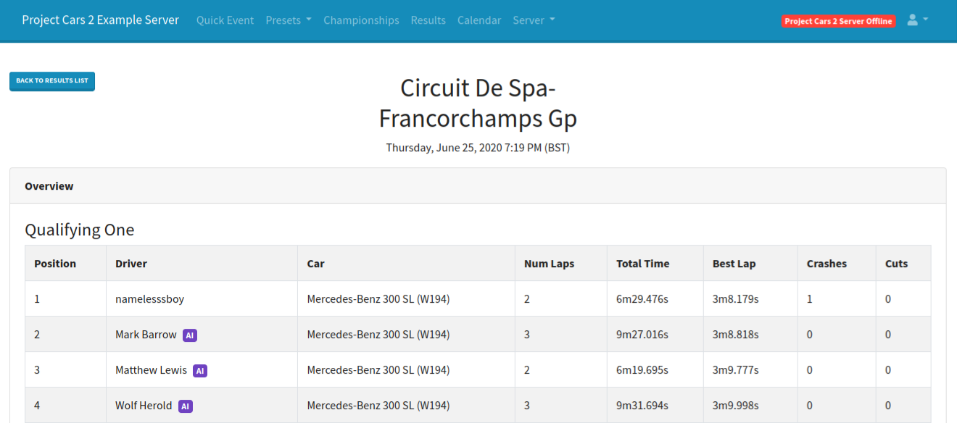The height and width of the screenshot is (423, 957).
Task: Click Project Cars 2 Example Server brand link
Action: pyautogui.click(x=101, y=20)
